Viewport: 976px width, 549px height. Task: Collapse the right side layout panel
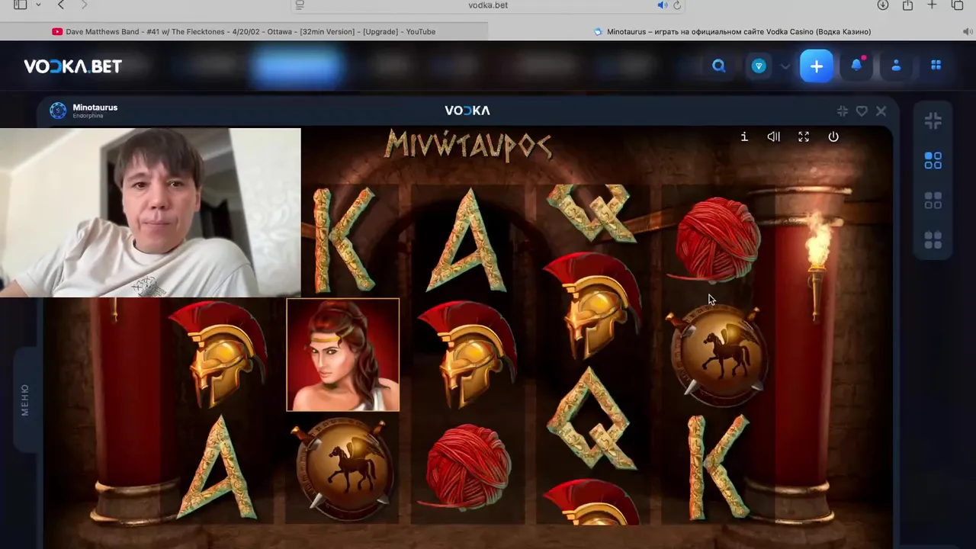click(x=933, y=121)
